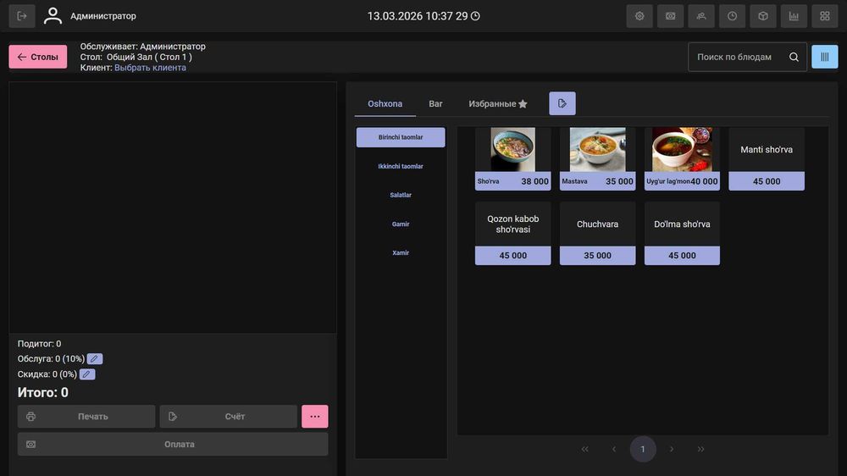Select the Xamir category
This screenshot has height=476, width=847.
pyautogui.click(x=401, y=253)
